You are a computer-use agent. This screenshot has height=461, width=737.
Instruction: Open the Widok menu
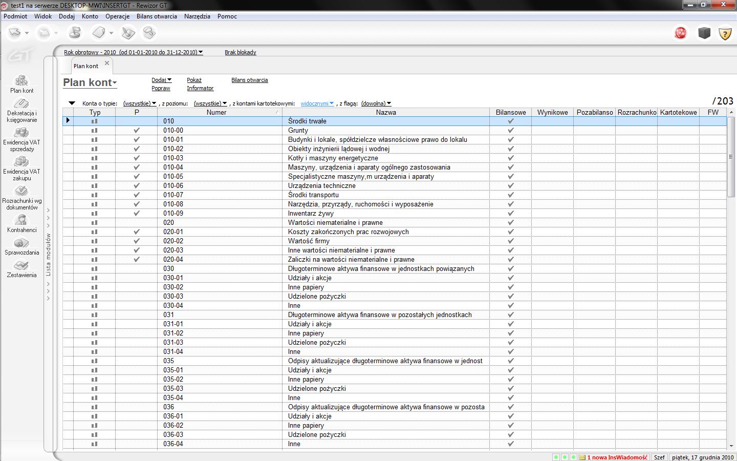43,16
